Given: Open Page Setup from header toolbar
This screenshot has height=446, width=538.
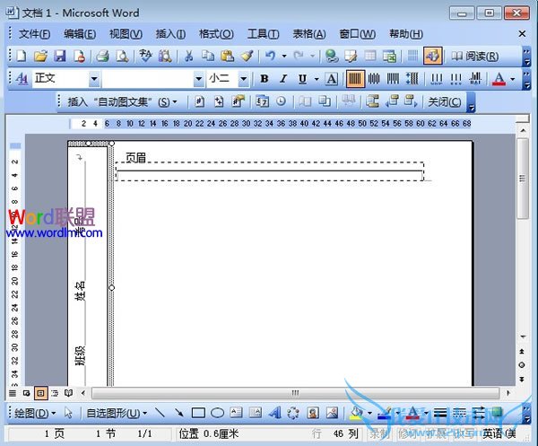Looking at the screenshot, I should [x=305, y=101].
